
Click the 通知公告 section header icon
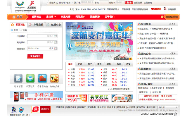(139, 54)
